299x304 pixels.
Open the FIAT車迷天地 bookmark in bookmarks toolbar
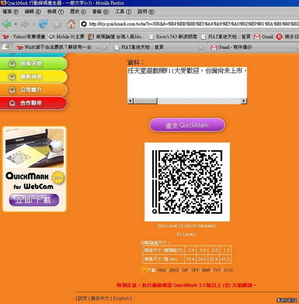(x=226, y=37)
